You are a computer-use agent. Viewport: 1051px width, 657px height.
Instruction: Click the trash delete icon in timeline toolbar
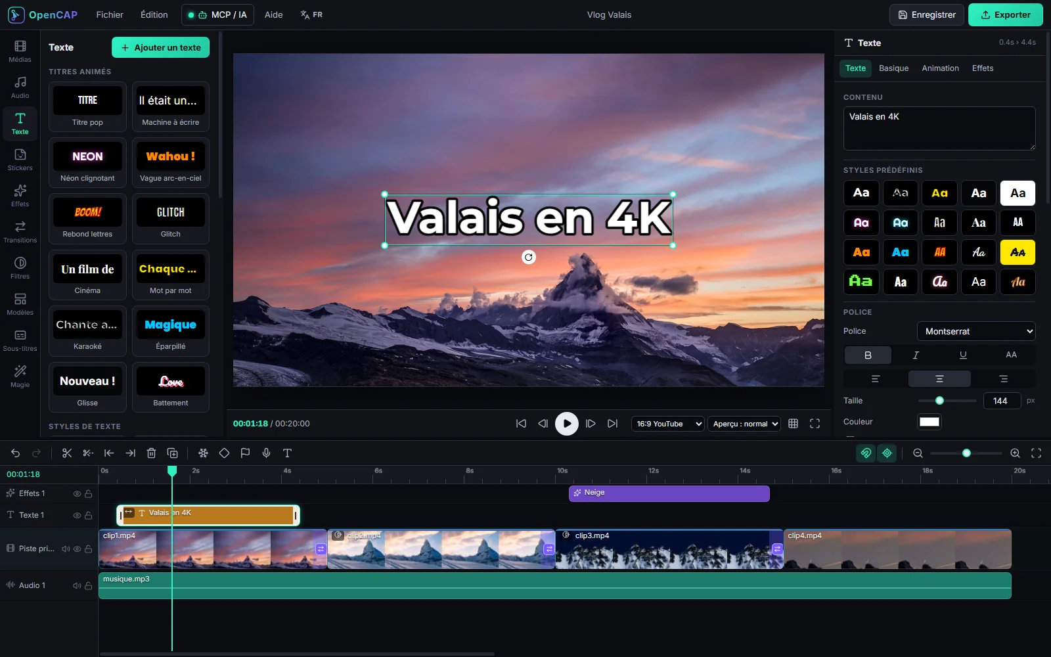coord(151,453)
